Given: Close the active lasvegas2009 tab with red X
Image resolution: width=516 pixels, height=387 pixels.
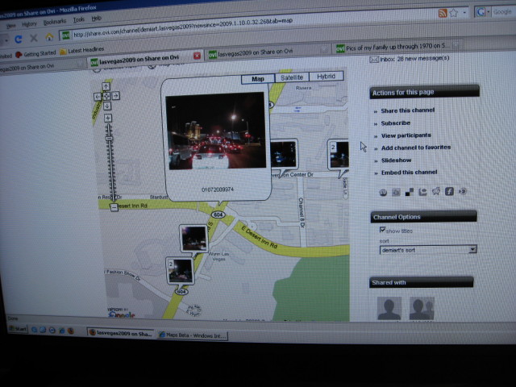Looking at the screenshot, I should 197,56.
